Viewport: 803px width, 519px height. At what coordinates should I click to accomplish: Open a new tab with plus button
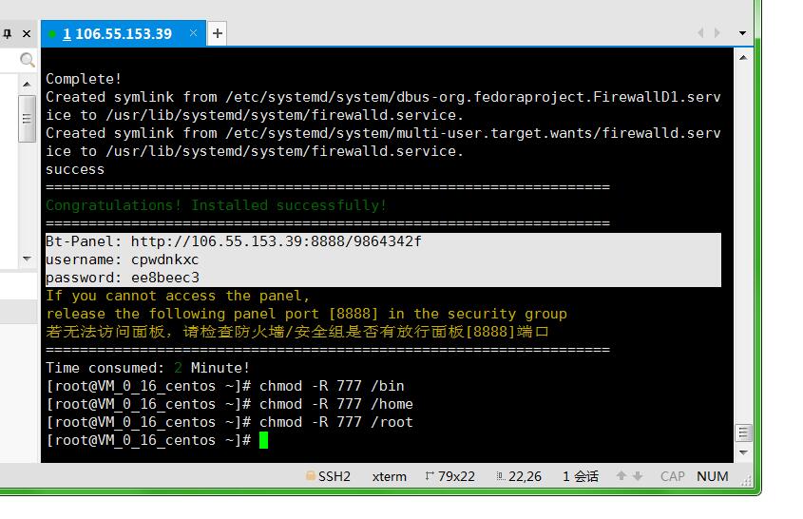(x=218, y=34)
